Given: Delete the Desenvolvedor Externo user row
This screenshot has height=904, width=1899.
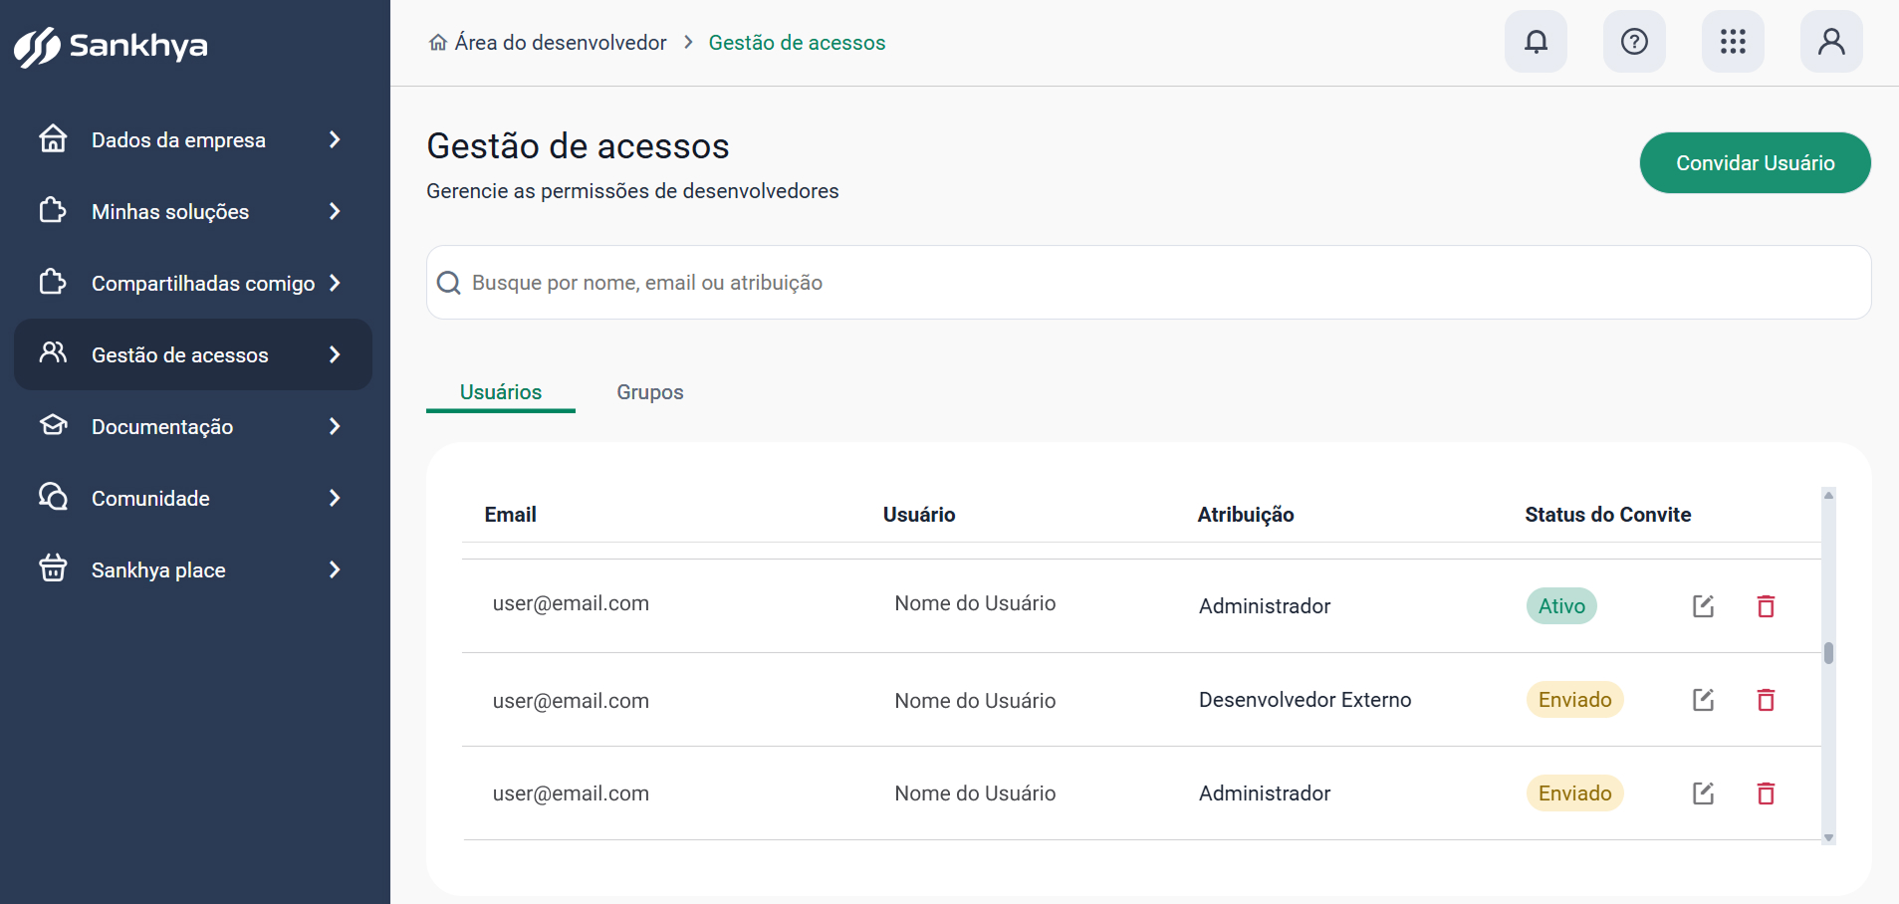Looking at the screenshot, I should pyautogui.click(x=1766, y=700).
